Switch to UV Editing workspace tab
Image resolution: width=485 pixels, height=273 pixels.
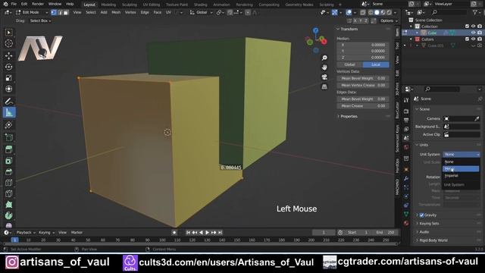[x=152, y=5]
